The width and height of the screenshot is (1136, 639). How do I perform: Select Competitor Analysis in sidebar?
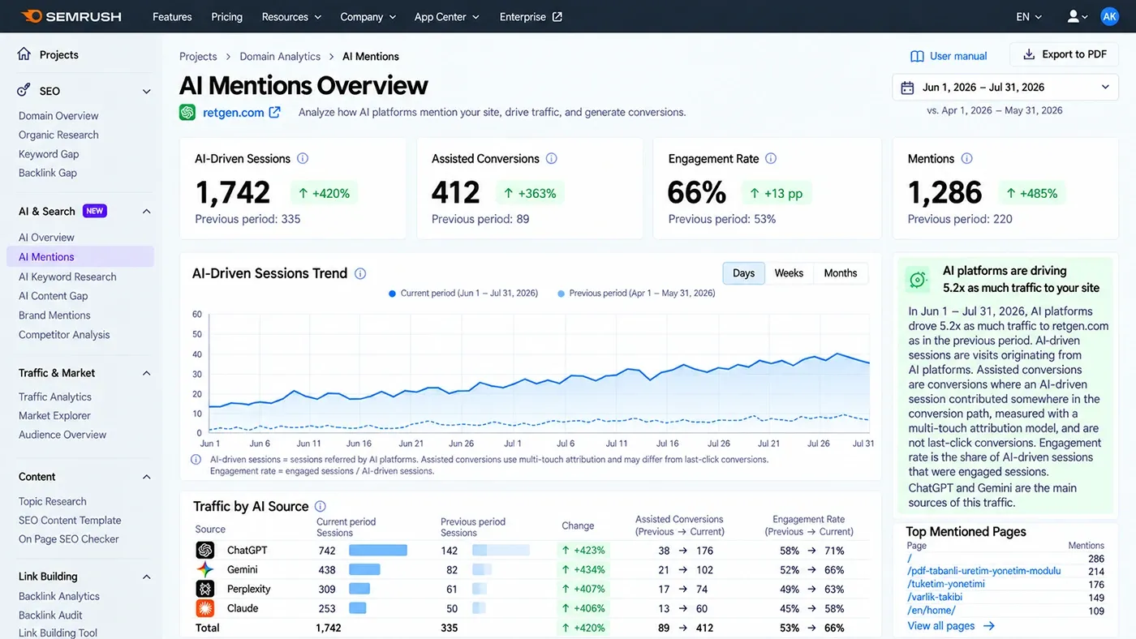64,335
